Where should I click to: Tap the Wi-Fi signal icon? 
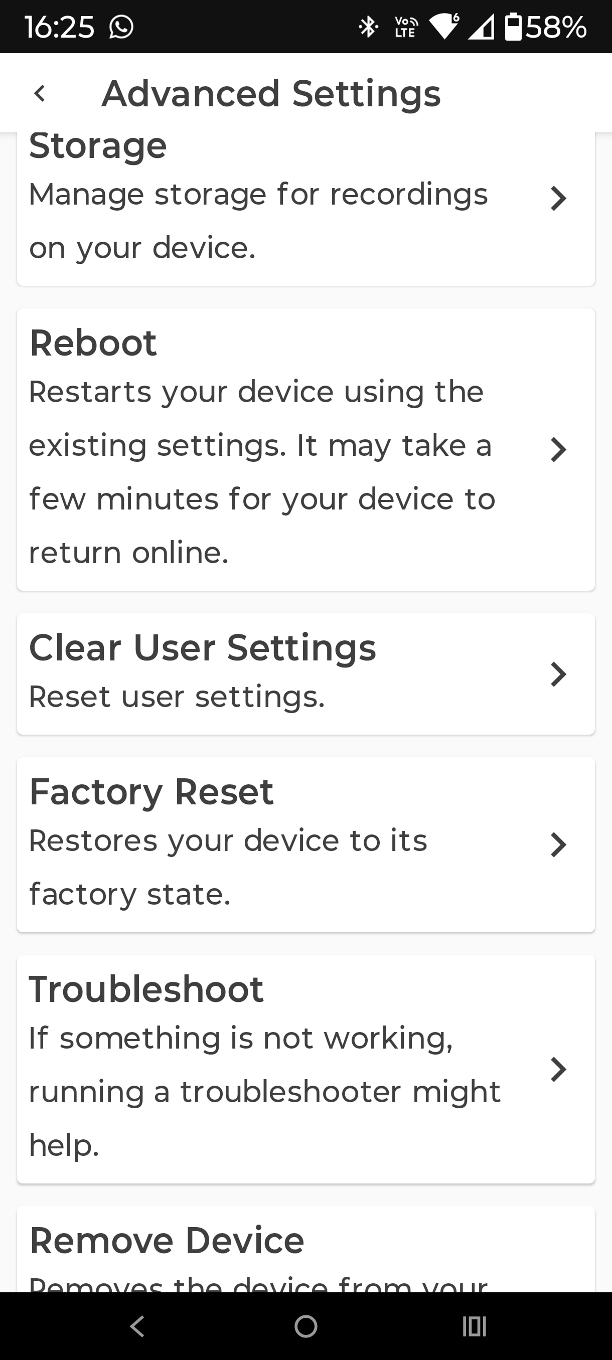444,27
